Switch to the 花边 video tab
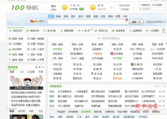Viewport: 167px width, 119px height. (41, 111)
